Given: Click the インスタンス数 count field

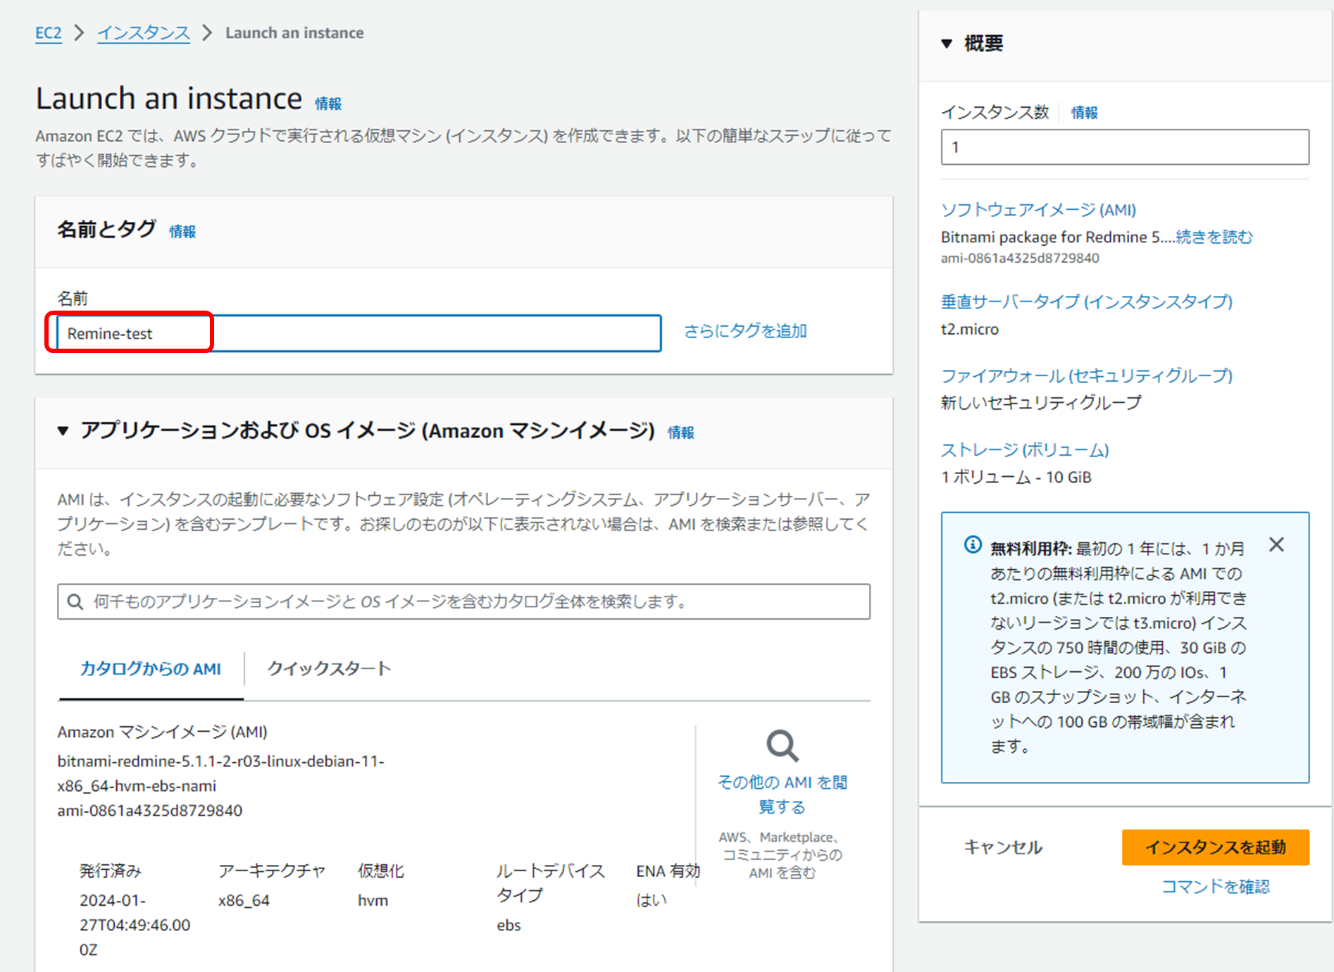Looking at the screenshot, I should 1124,147.
